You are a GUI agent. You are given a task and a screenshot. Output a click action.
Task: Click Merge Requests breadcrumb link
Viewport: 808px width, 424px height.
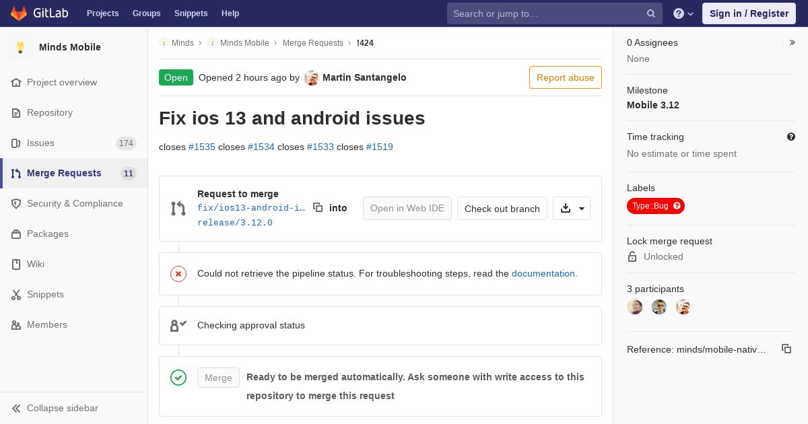pos(313,43)
